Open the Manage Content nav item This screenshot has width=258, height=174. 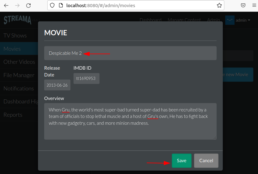click(x=184, y=20)
